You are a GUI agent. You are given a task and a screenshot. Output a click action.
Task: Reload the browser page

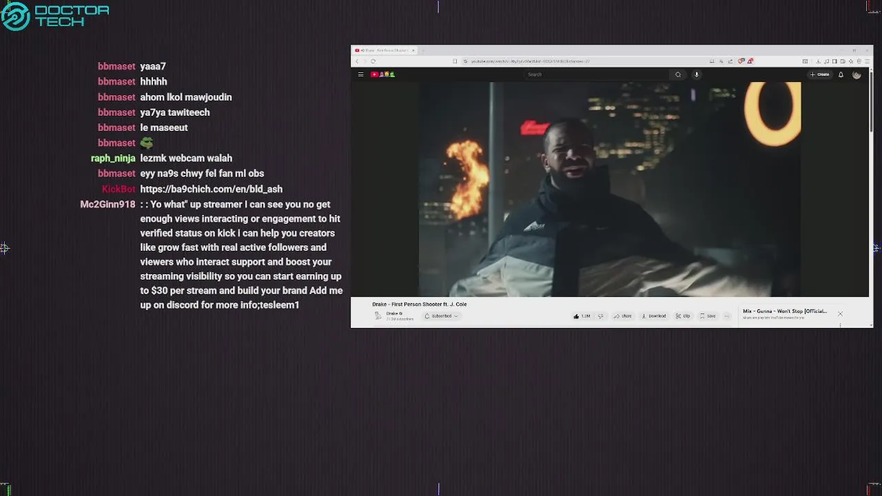[373, 61]
